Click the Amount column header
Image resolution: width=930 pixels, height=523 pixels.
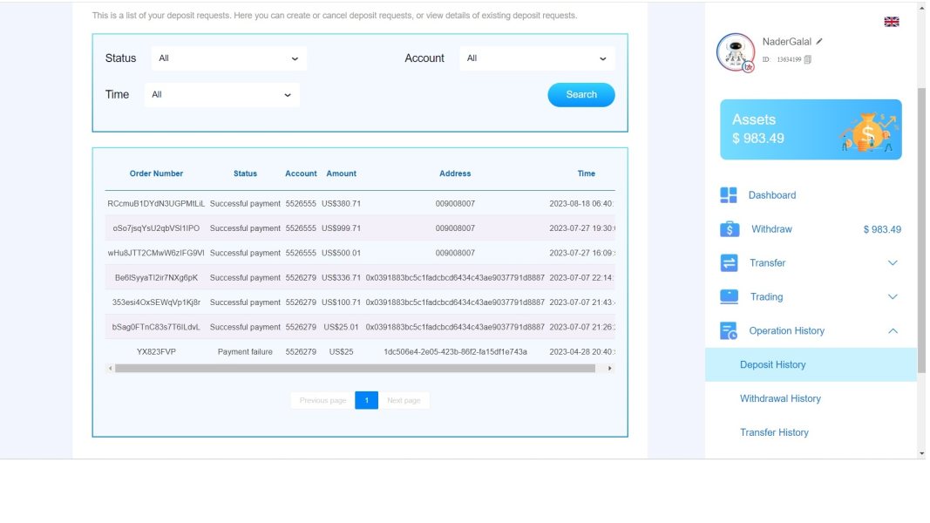pos(341,173)
